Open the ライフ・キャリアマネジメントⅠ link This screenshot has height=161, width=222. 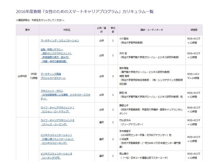point(57,110)
